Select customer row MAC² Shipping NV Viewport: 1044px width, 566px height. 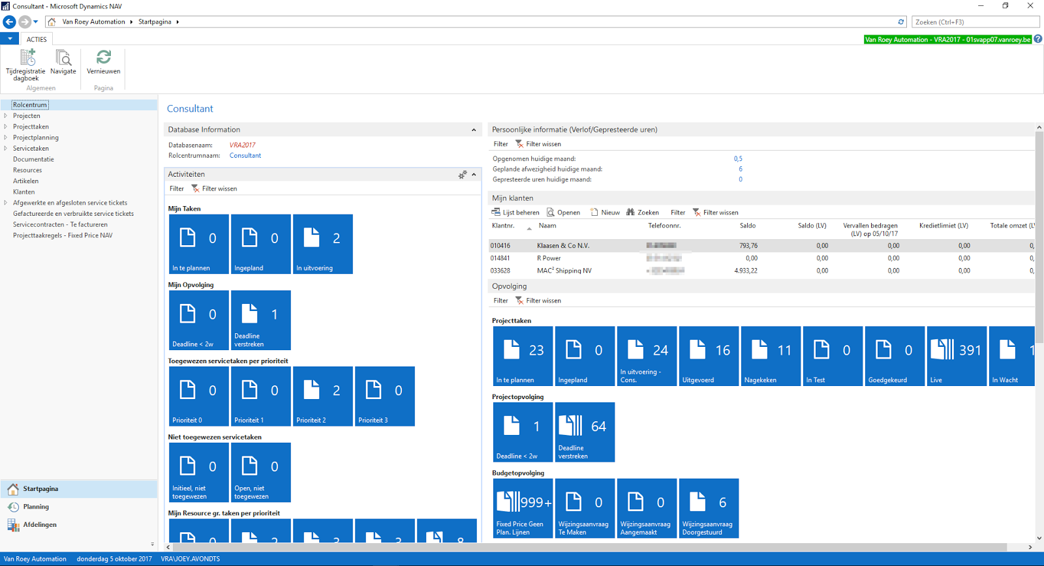[761, 271]
